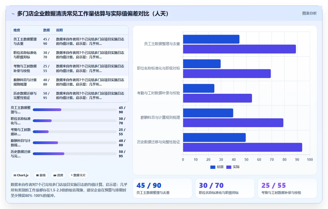The height and width of the screenshot is (209, 328).
Task: Click the 40 / 80 progress value label
Action: pyautogui.click(x=122, y=143)
